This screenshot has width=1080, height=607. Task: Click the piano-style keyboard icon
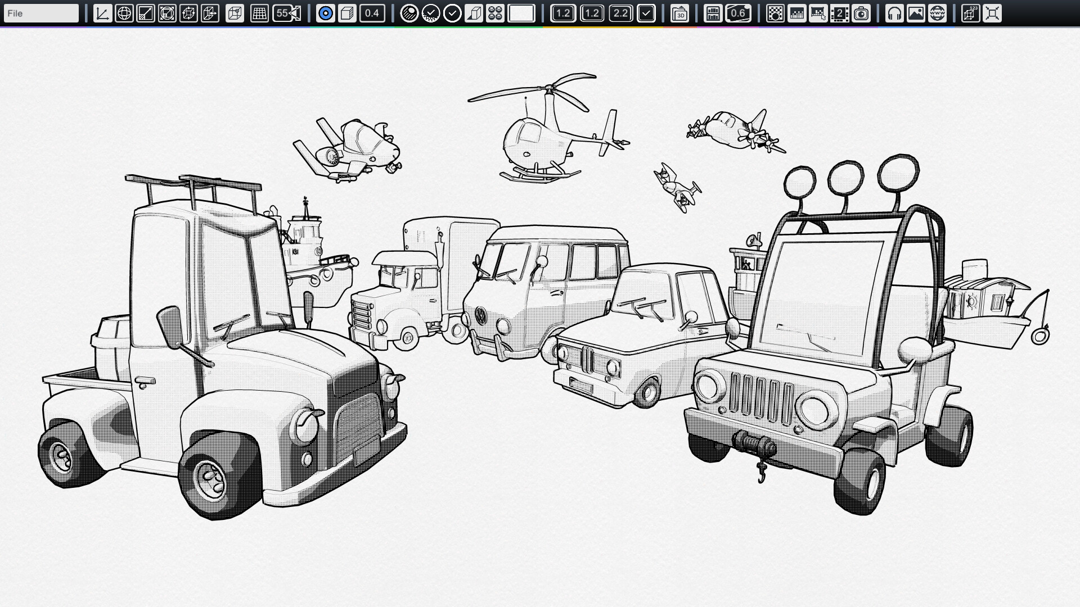coord(712,13)
